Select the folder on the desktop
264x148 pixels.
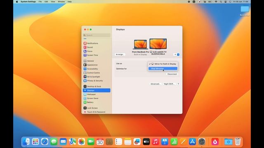click(245, 9)
